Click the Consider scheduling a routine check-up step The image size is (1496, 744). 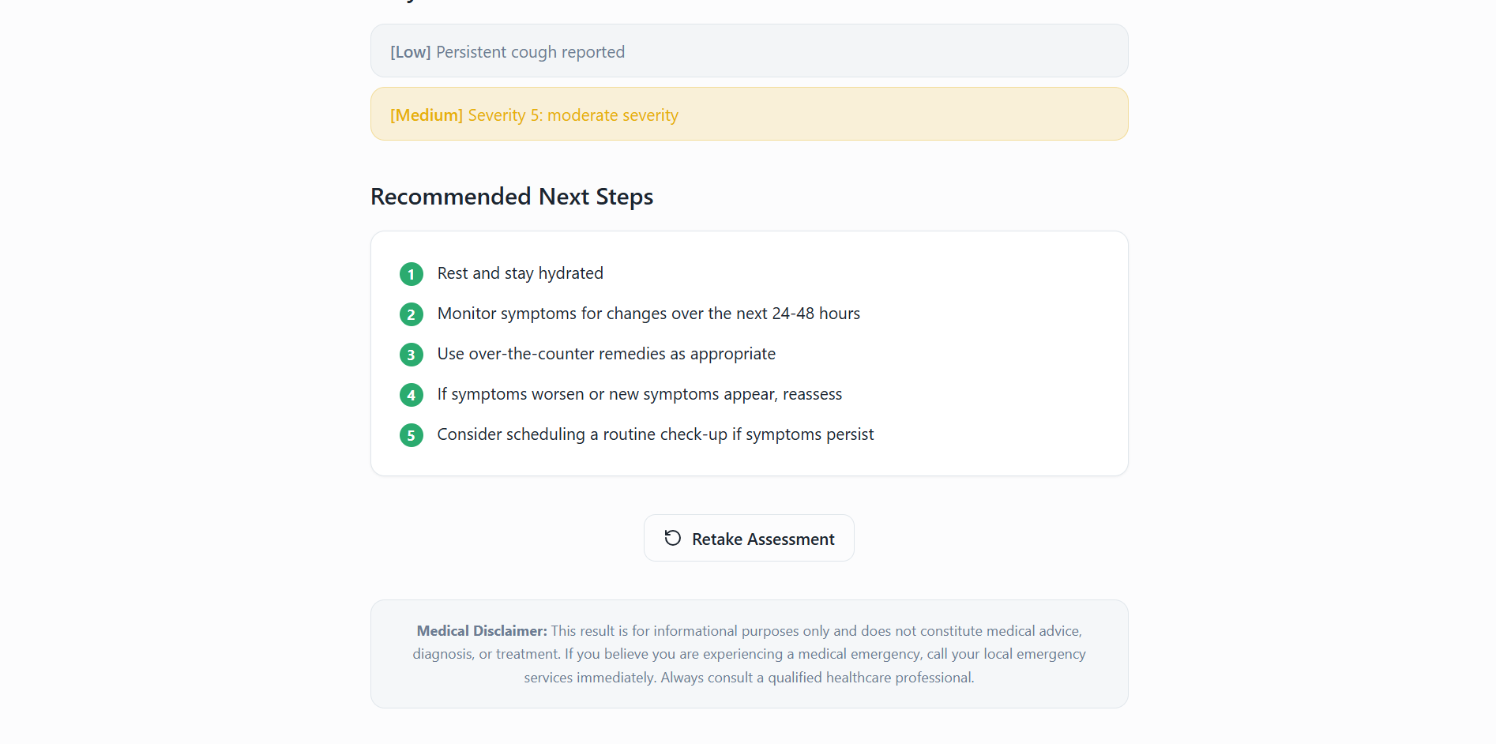(x=655, y=434)
